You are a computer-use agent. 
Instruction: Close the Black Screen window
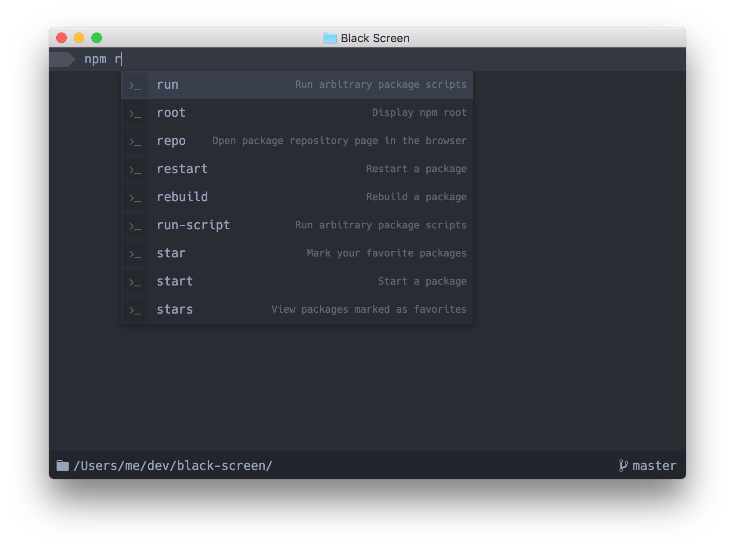[x=61, y=38]
